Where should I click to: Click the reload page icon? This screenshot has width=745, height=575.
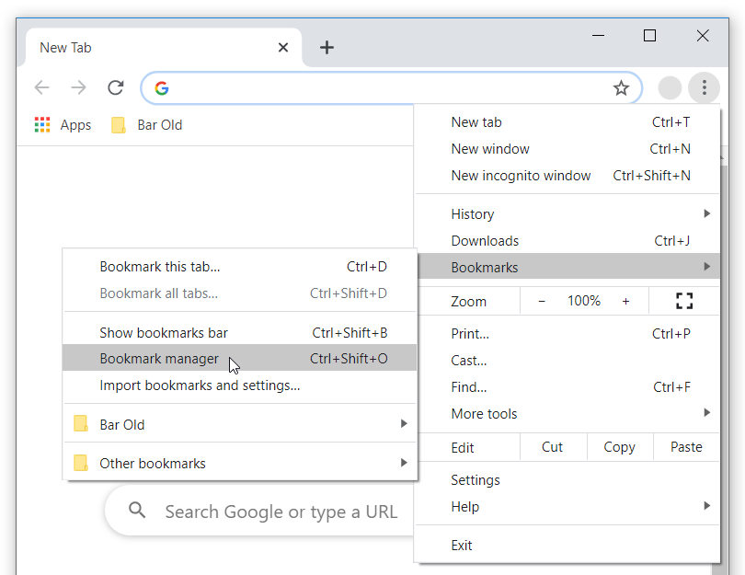pyautogui.click(x=115, y=88)
